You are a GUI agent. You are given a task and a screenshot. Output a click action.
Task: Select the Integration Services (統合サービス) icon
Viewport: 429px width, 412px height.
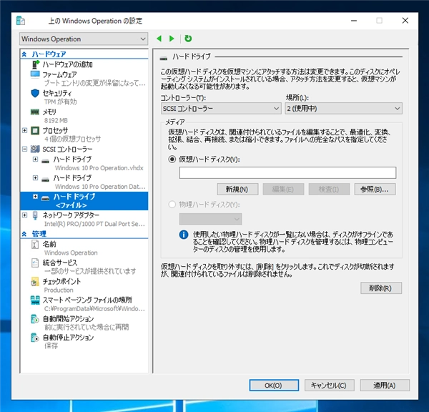tap(35, 263)
